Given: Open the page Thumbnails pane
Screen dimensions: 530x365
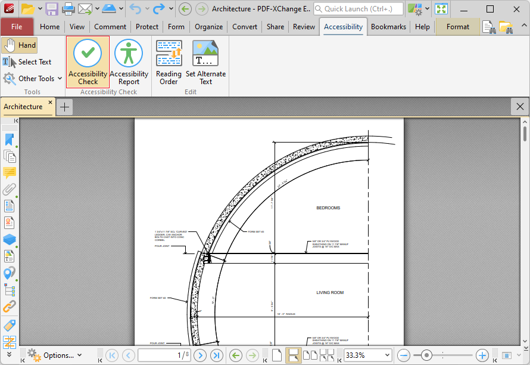Looking at the screenshot, I should click(x=10, y=156).
